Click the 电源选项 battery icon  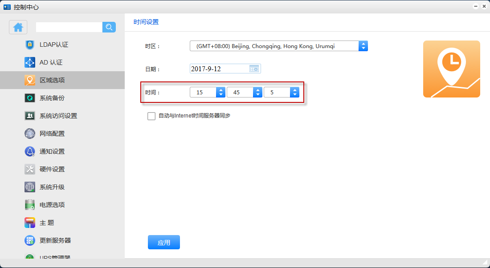pyautogui.click(x=30, y=205)
